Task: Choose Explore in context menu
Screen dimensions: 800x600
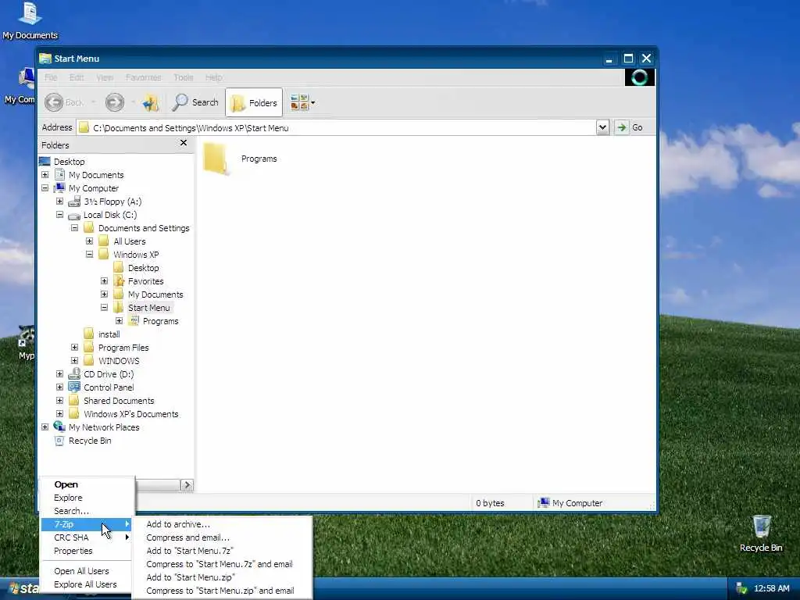Action: (86, 498)
